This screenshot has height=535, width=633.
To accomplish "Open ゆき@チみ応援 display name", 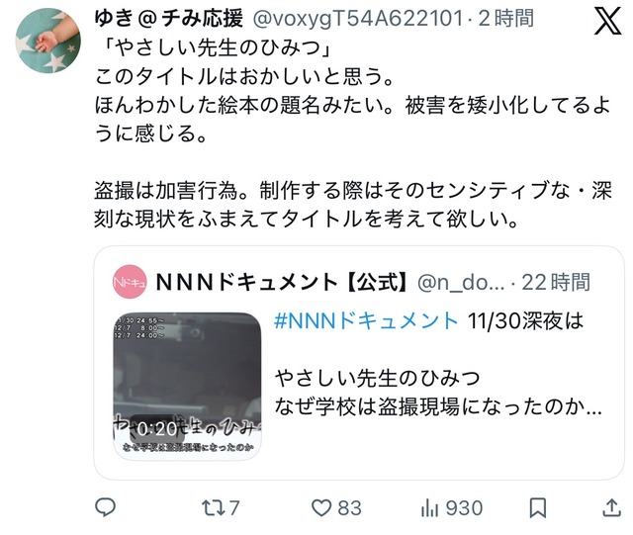I will (168, 19).
